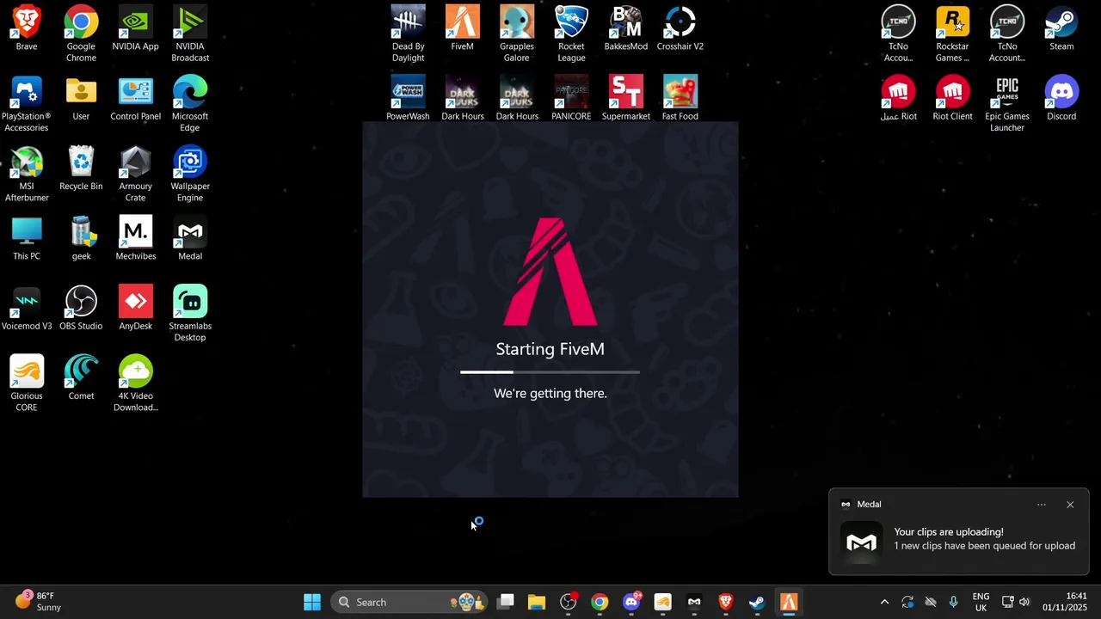This screenshot has height=619, width=1101.
Task: Open the volume control in tray
Action: 1024,602
